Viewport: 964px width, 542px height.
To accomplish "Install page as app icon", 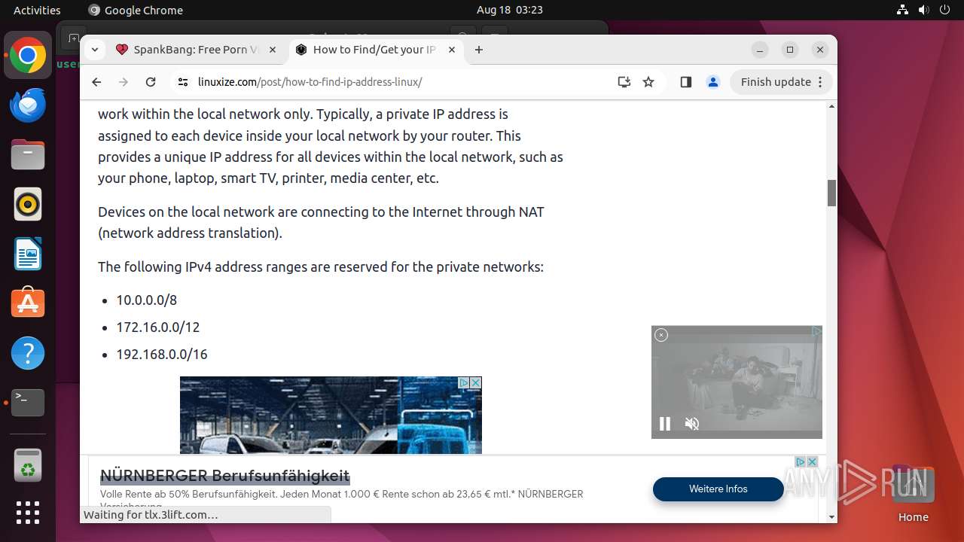I will (x=624, y=82).
